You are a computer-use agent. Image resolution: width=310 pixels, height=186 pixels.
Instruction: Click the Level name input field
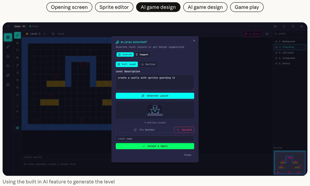coord(155,139)
